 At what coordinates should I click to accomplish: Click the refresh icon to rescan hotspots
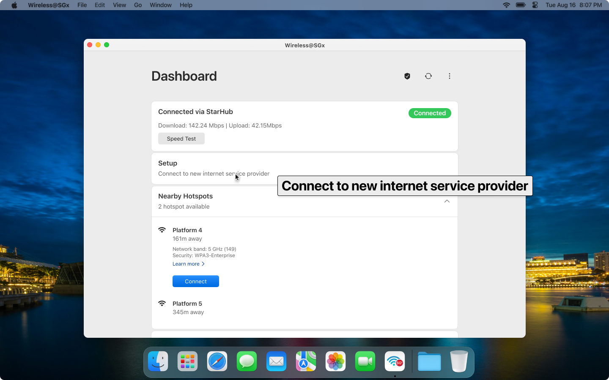pyautogui.click(x=428, y=76)
